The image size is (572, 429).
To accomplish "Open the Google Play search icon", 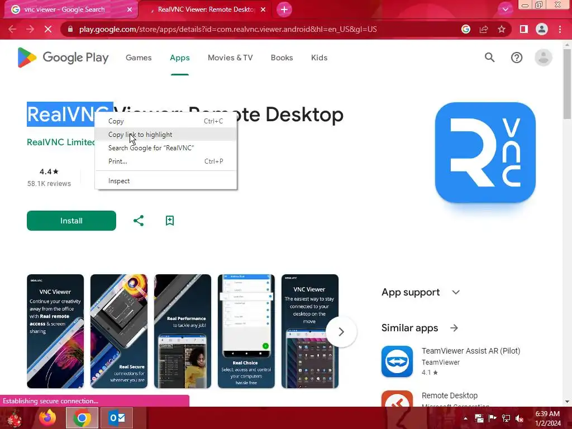I will (x=489, y=58).
